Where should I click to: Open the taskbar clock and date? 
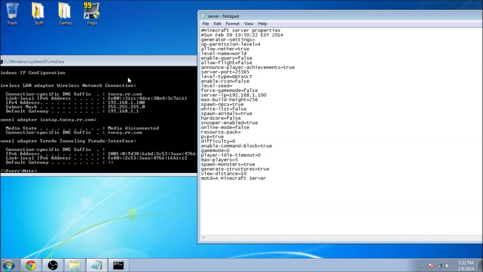tap(466, 265)
